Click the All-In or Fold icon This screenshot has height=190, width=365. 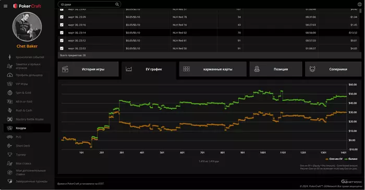click(9, 102)
